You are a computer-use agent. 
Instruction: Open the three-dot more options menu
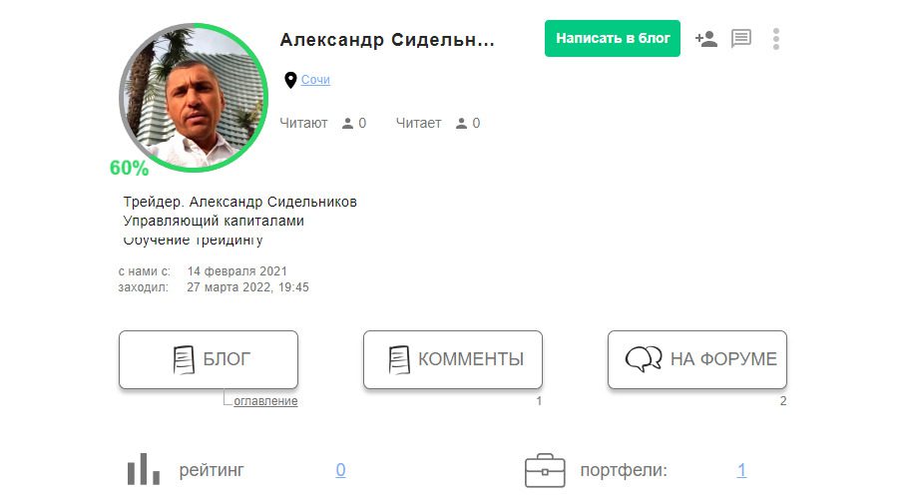point(776,39)
